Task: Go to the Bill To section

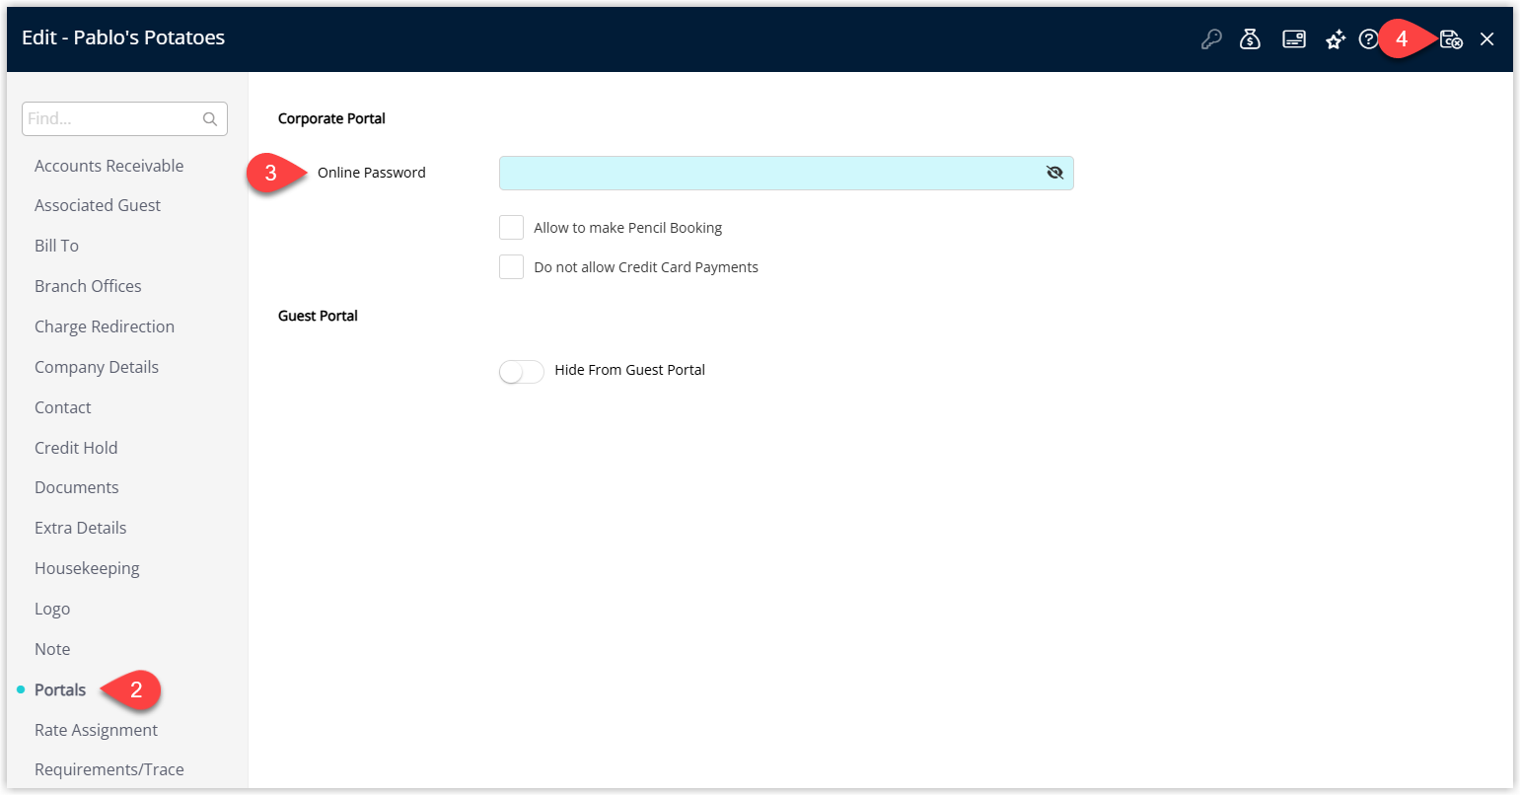Action: coord(56,246)
